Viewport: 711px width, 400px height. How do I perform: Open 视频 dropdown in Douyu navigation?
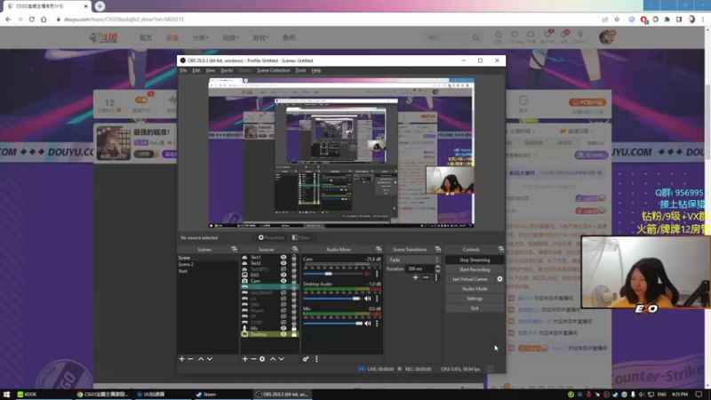coord(230,37)
